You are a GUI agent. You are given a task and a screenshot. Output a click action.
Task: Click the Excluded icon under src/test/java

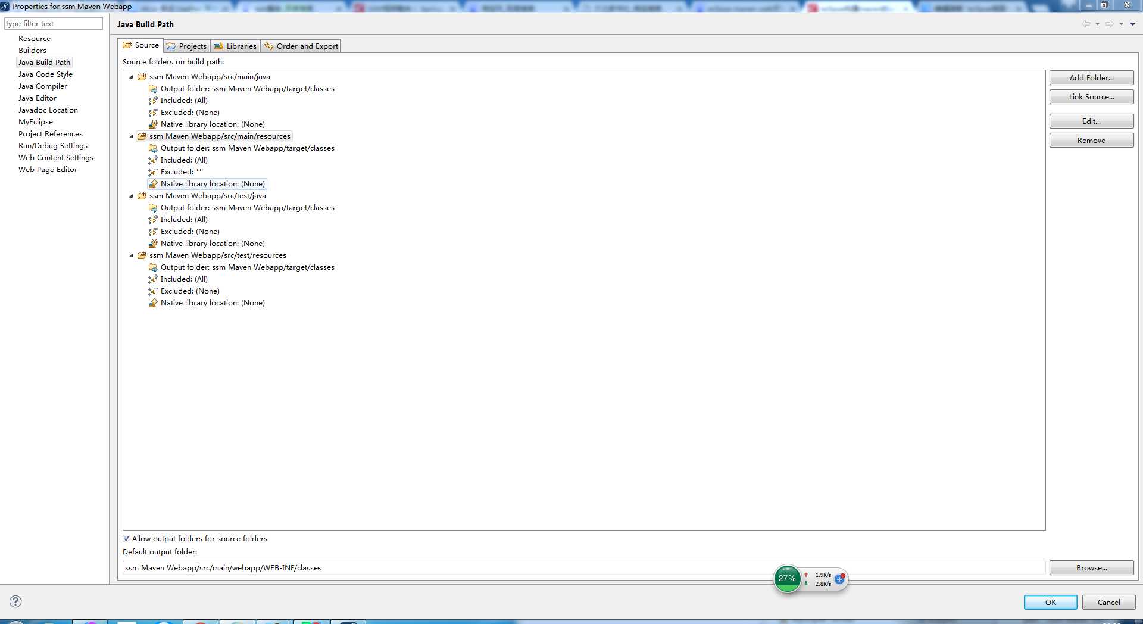[x=153, y=232]
